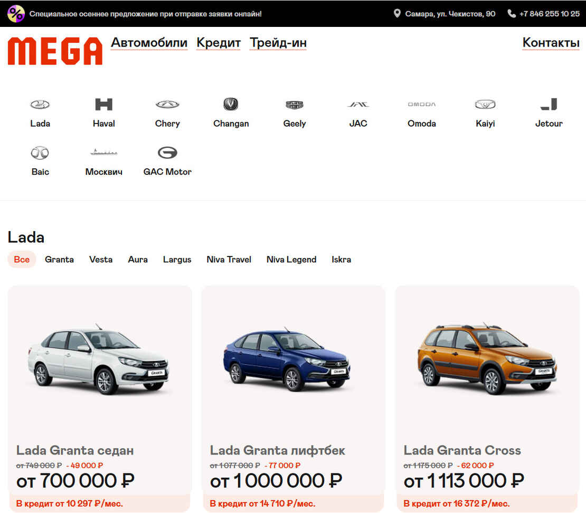Click the orange Granta Cross photo
586x513 pixels.
coord(487,358)
